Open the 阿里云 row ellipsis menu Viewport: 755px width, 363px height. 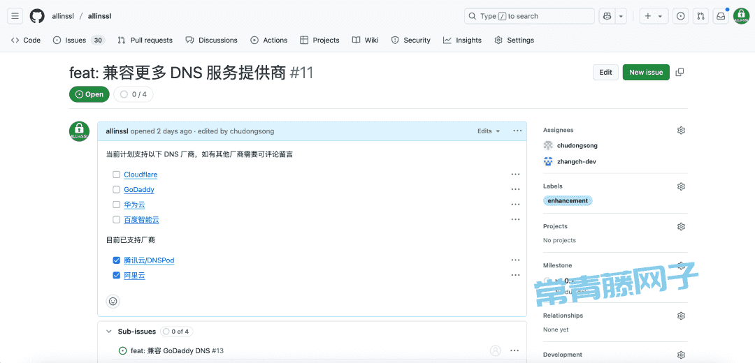tap(515, 275)
